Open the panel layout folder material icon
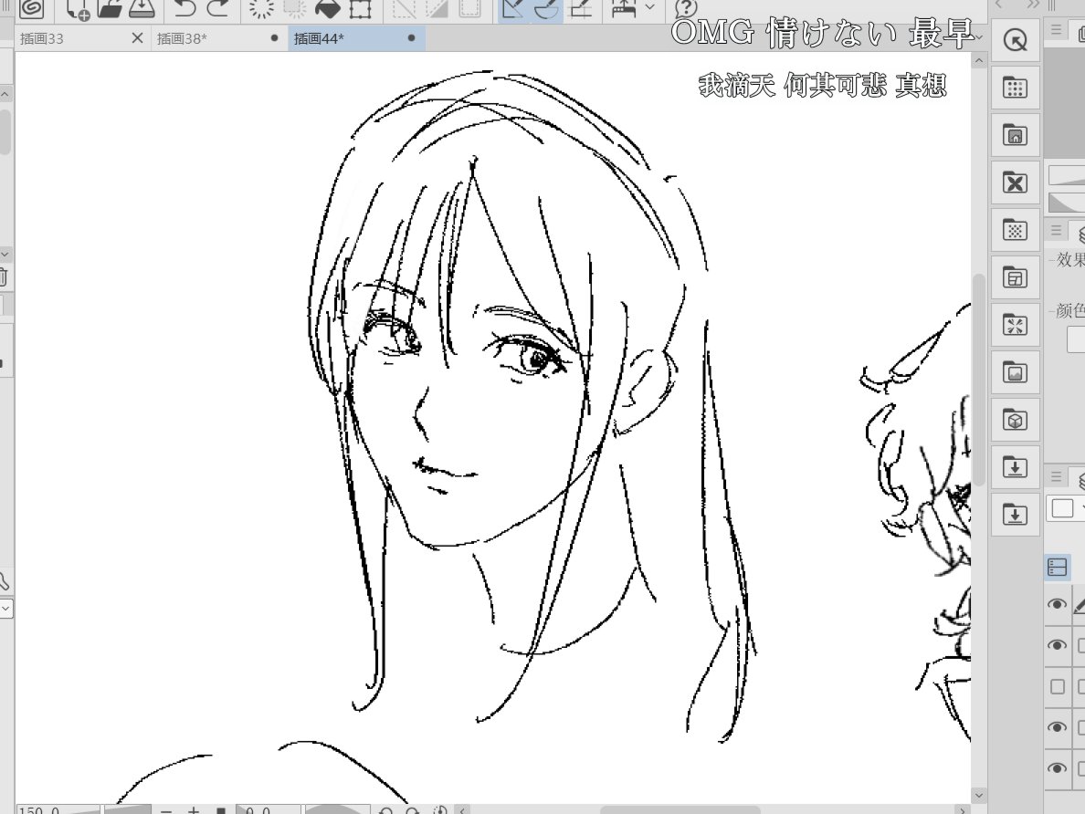 pyautogui.click(x=1015, y=277)
